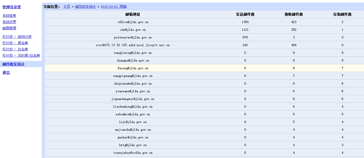Screen dimensions: 364x158
Task: Click received count 3 in postmaster row
Action: tap(294, 38)
